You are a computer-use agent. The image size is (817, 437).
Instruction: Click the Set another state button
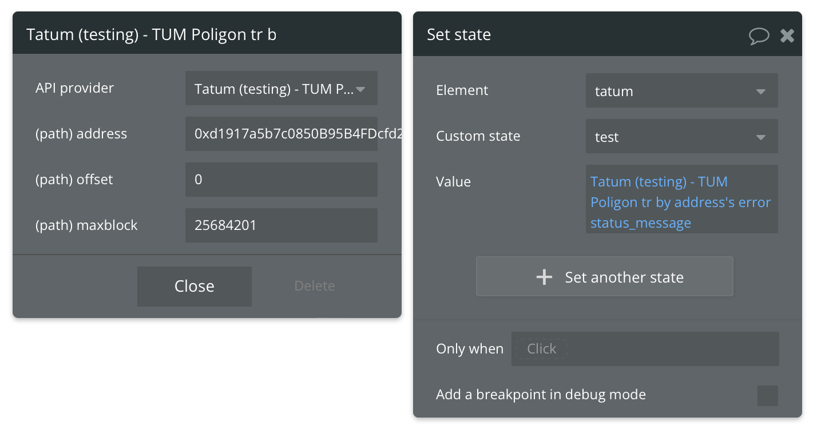[x=604, y=277]
